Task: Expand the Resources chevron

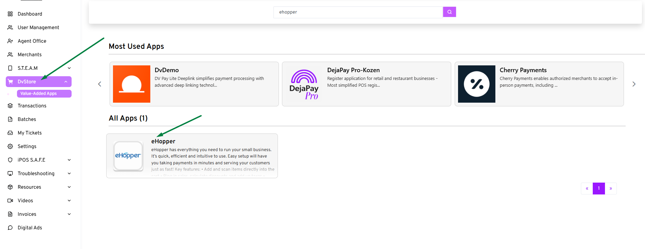Action: point(69,187)
